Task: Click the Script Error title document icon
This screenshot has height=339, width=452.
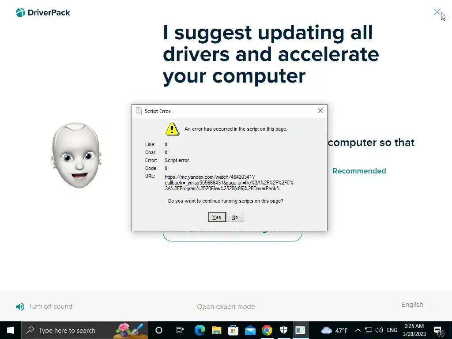Action: pyautogui.click(x=139, y=111)
